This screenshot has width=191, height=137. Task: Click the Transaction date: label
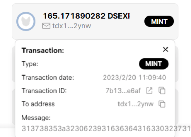(48, 78)
